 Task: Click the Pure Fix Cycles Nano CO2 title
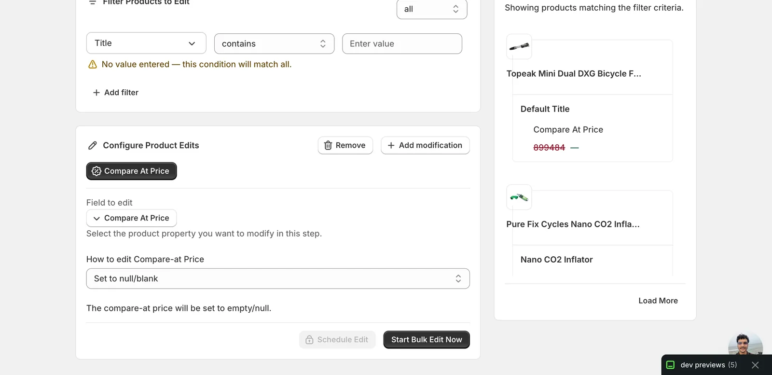coord(573,224)
